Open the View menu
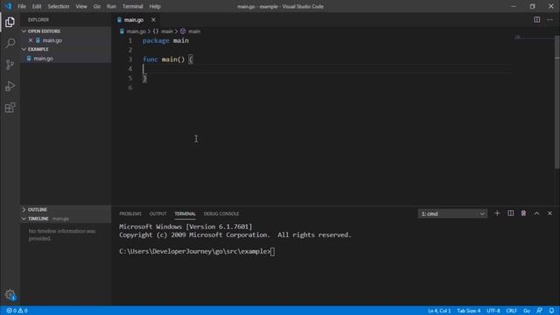This screenshot has height=315, width=560. (x=81, y=6)
